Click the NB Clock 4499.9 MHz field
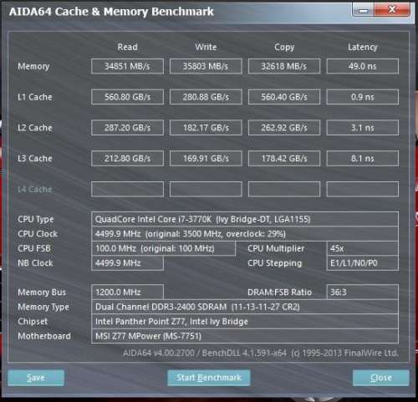The image size is (418, 402). pyautogui.click(x=127, y=263)
